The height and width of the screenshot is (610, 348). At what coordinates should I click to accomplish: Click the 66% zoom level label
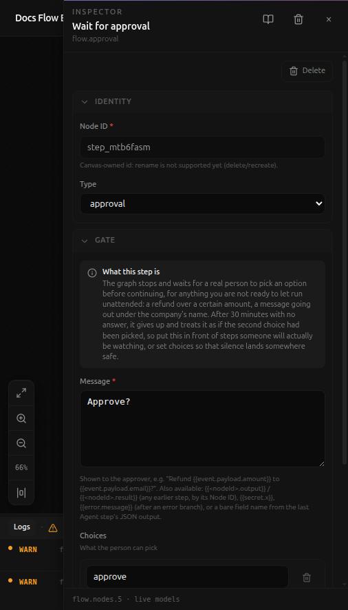pos(21,467)
